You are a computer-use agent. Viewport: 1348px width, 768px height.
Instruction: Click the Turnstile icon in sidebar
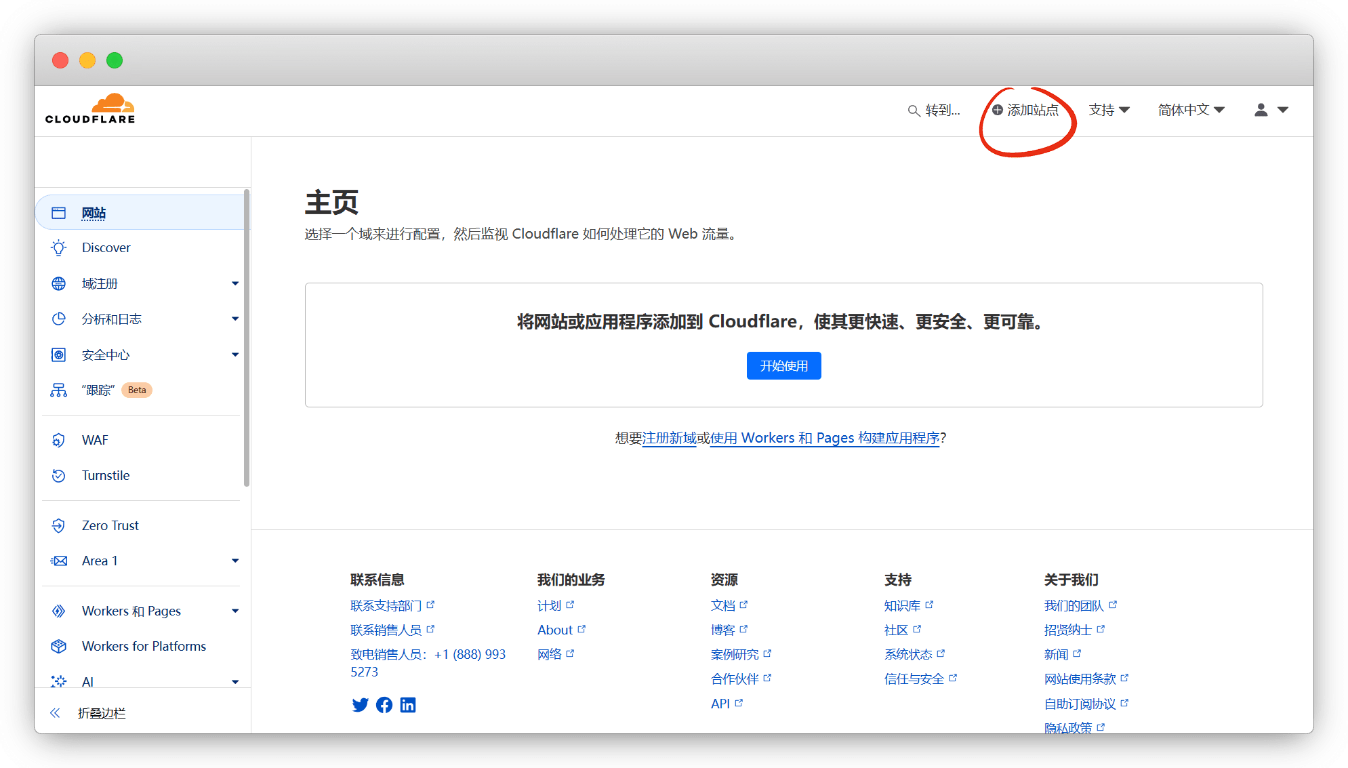click(x=59, y=476)
